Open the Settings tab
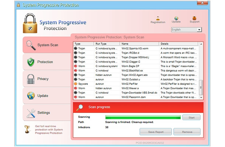This screenshot has height=147, width=225. click(x=47, y=113)
